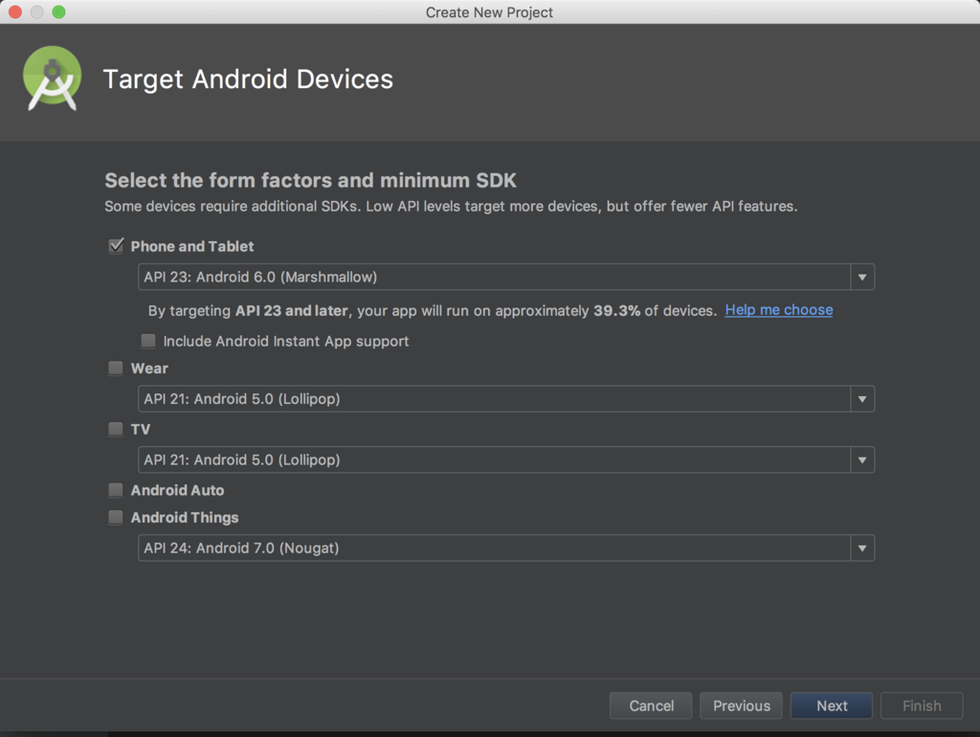The height and width of the screenshot is (737, 980).
Task: Click the disabled Finish button
Action: [x=922, y=705]
